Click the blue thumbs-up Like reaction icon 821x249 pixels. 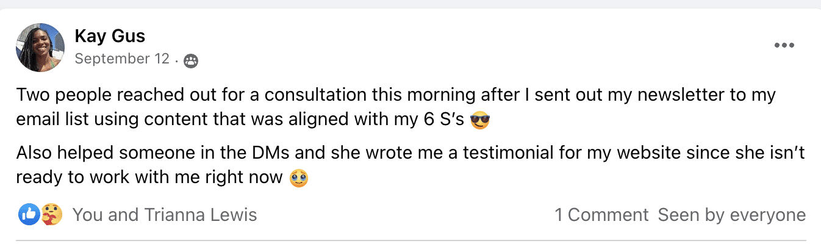29,215
